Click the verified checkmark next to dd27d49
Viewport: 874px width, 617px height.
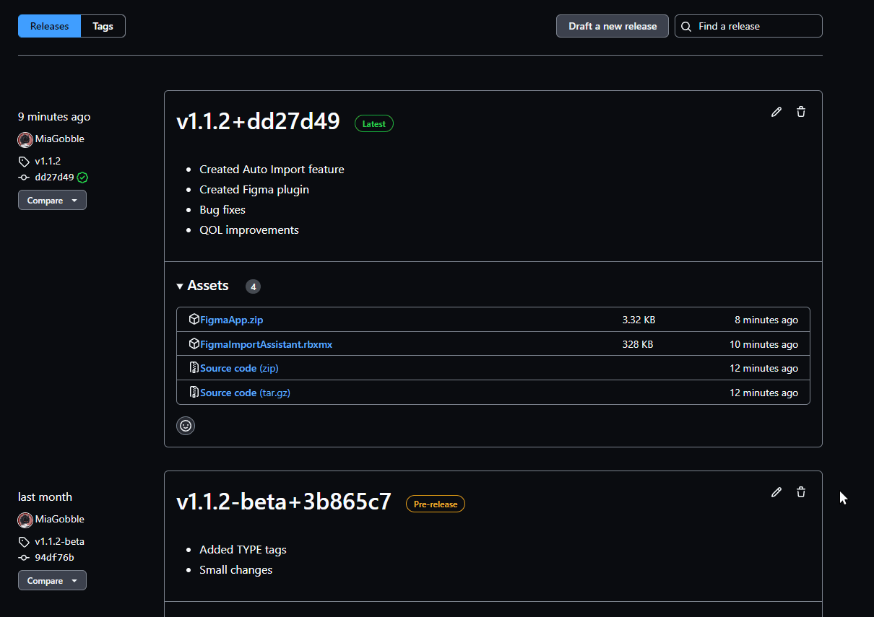point(82,177)
